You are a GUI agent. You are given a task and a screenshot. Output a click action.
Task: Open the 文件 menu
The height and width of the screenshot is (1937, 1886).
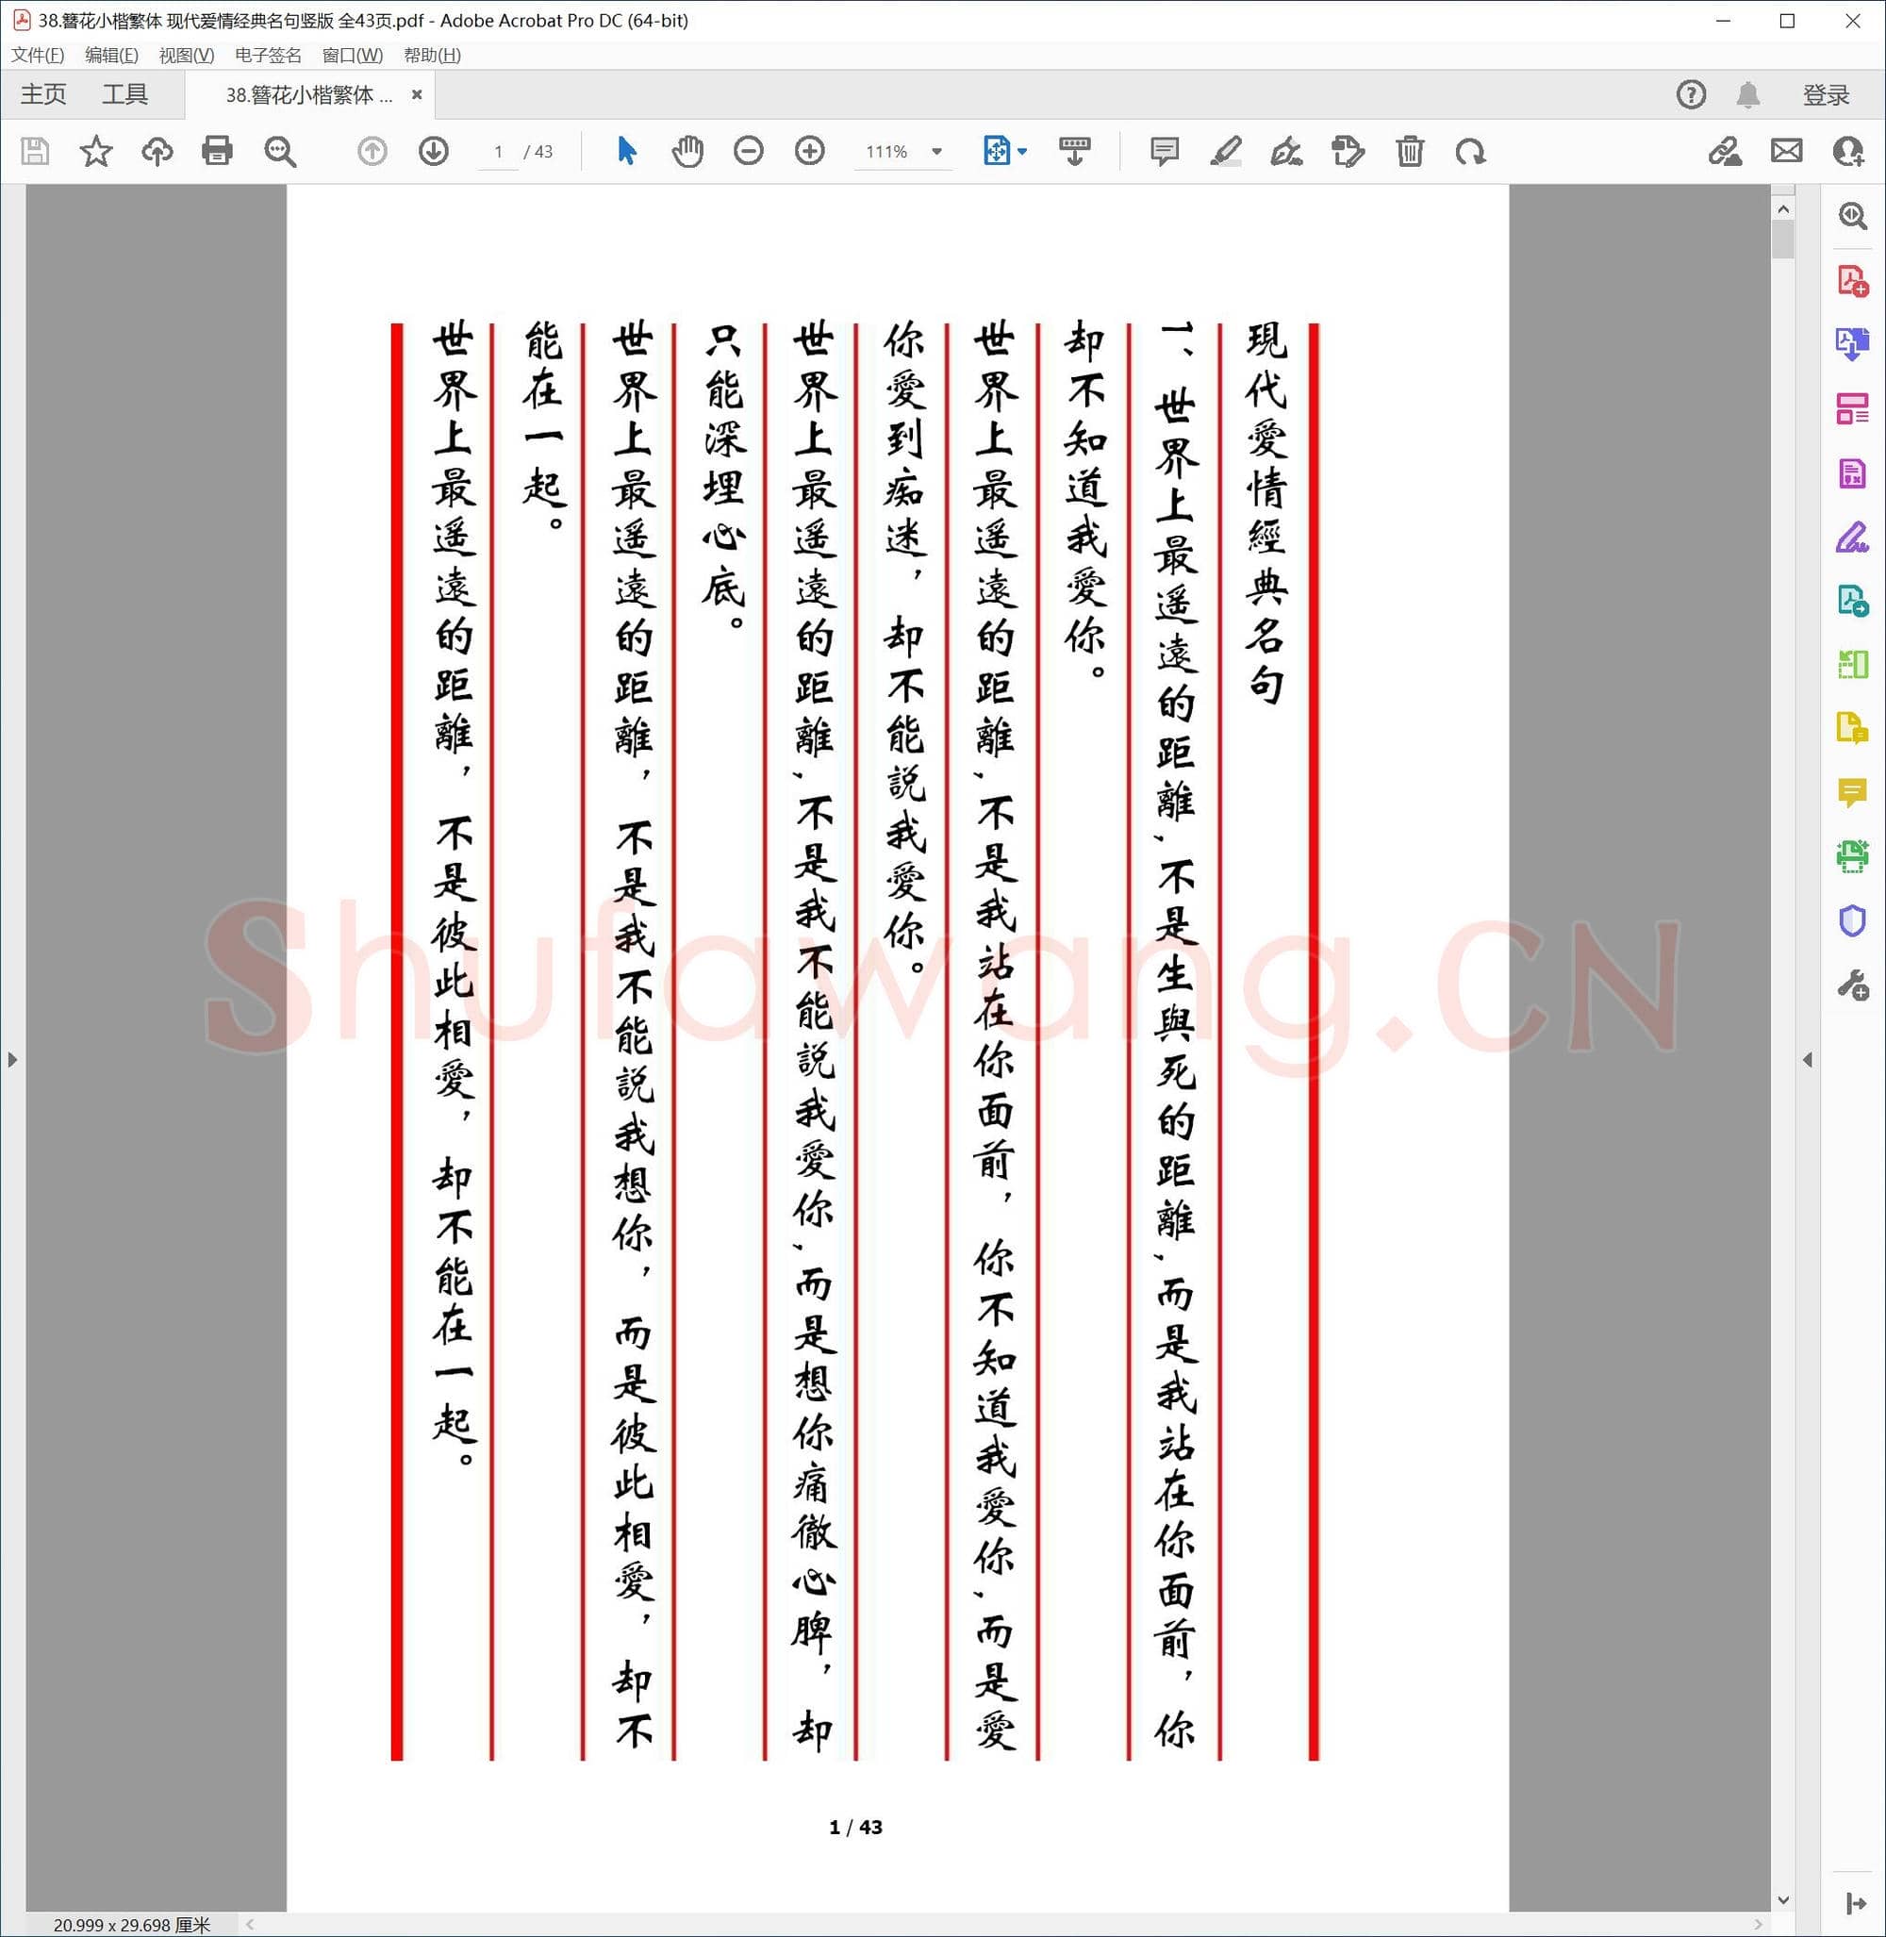(38, 57)
